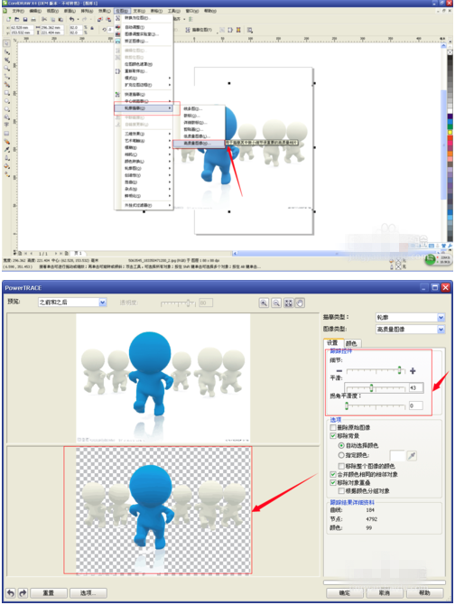This screenshot has width=455, height=605.
Task: Click the Zoom to Fit icon in PowerTRACE
Action: point(288,302)
